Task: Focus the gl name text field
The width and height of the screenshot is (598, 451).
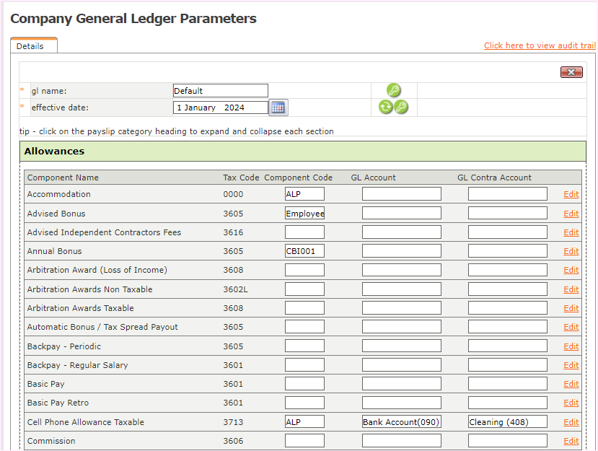Action: (220, 91)
